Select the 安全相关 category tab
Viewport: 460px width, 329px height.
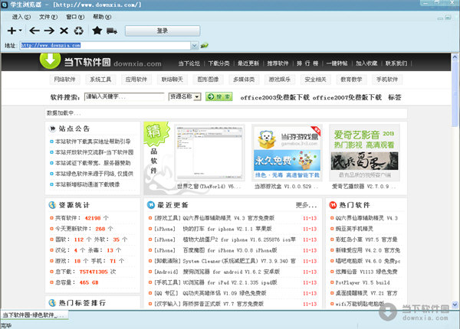pyautogui.click(x=315, y=80)
